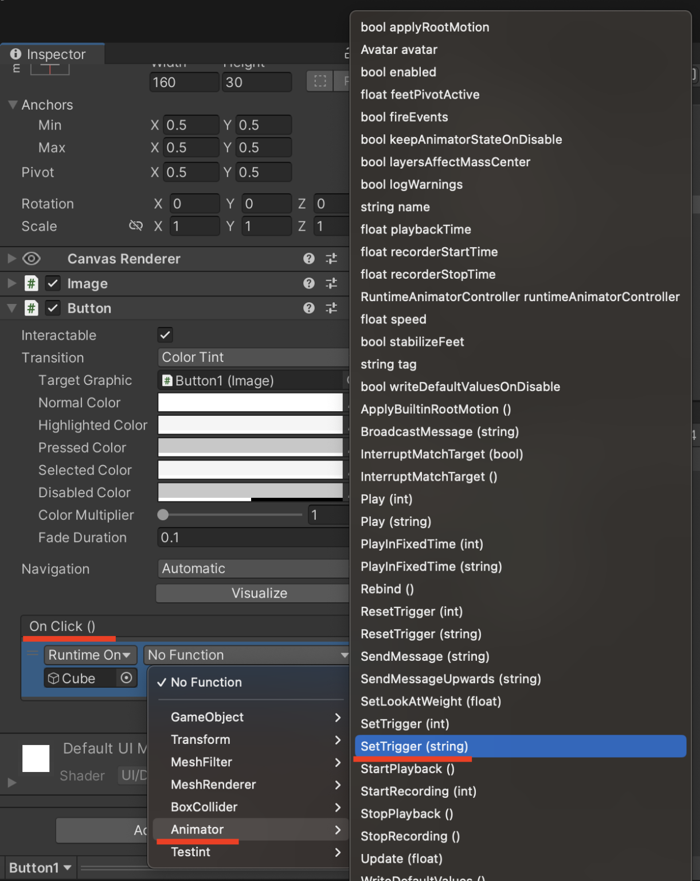Disable the Interactable checkbox
This screenshot has height=881, width=700.
[165, 335]
